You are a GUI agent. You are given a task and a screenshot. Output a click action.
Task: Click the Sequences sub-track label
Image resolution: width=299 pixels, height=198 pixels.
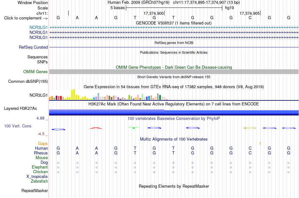click(x=37, y=57)
